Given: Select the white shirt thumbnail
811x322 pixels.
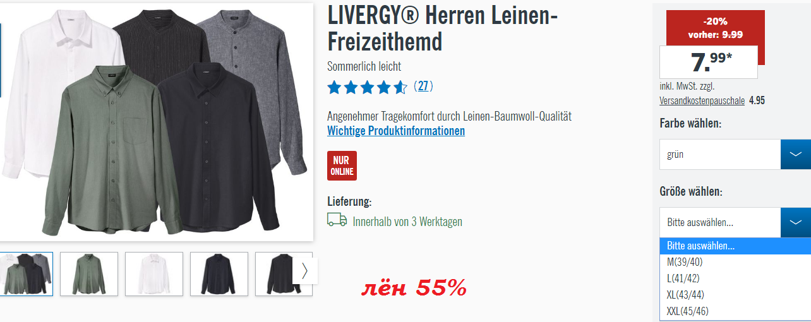Looking at the screenshot, I should [154, 274].
